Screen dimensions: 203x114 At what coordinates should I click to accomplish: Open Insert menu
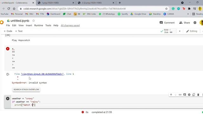click(29, 25)
